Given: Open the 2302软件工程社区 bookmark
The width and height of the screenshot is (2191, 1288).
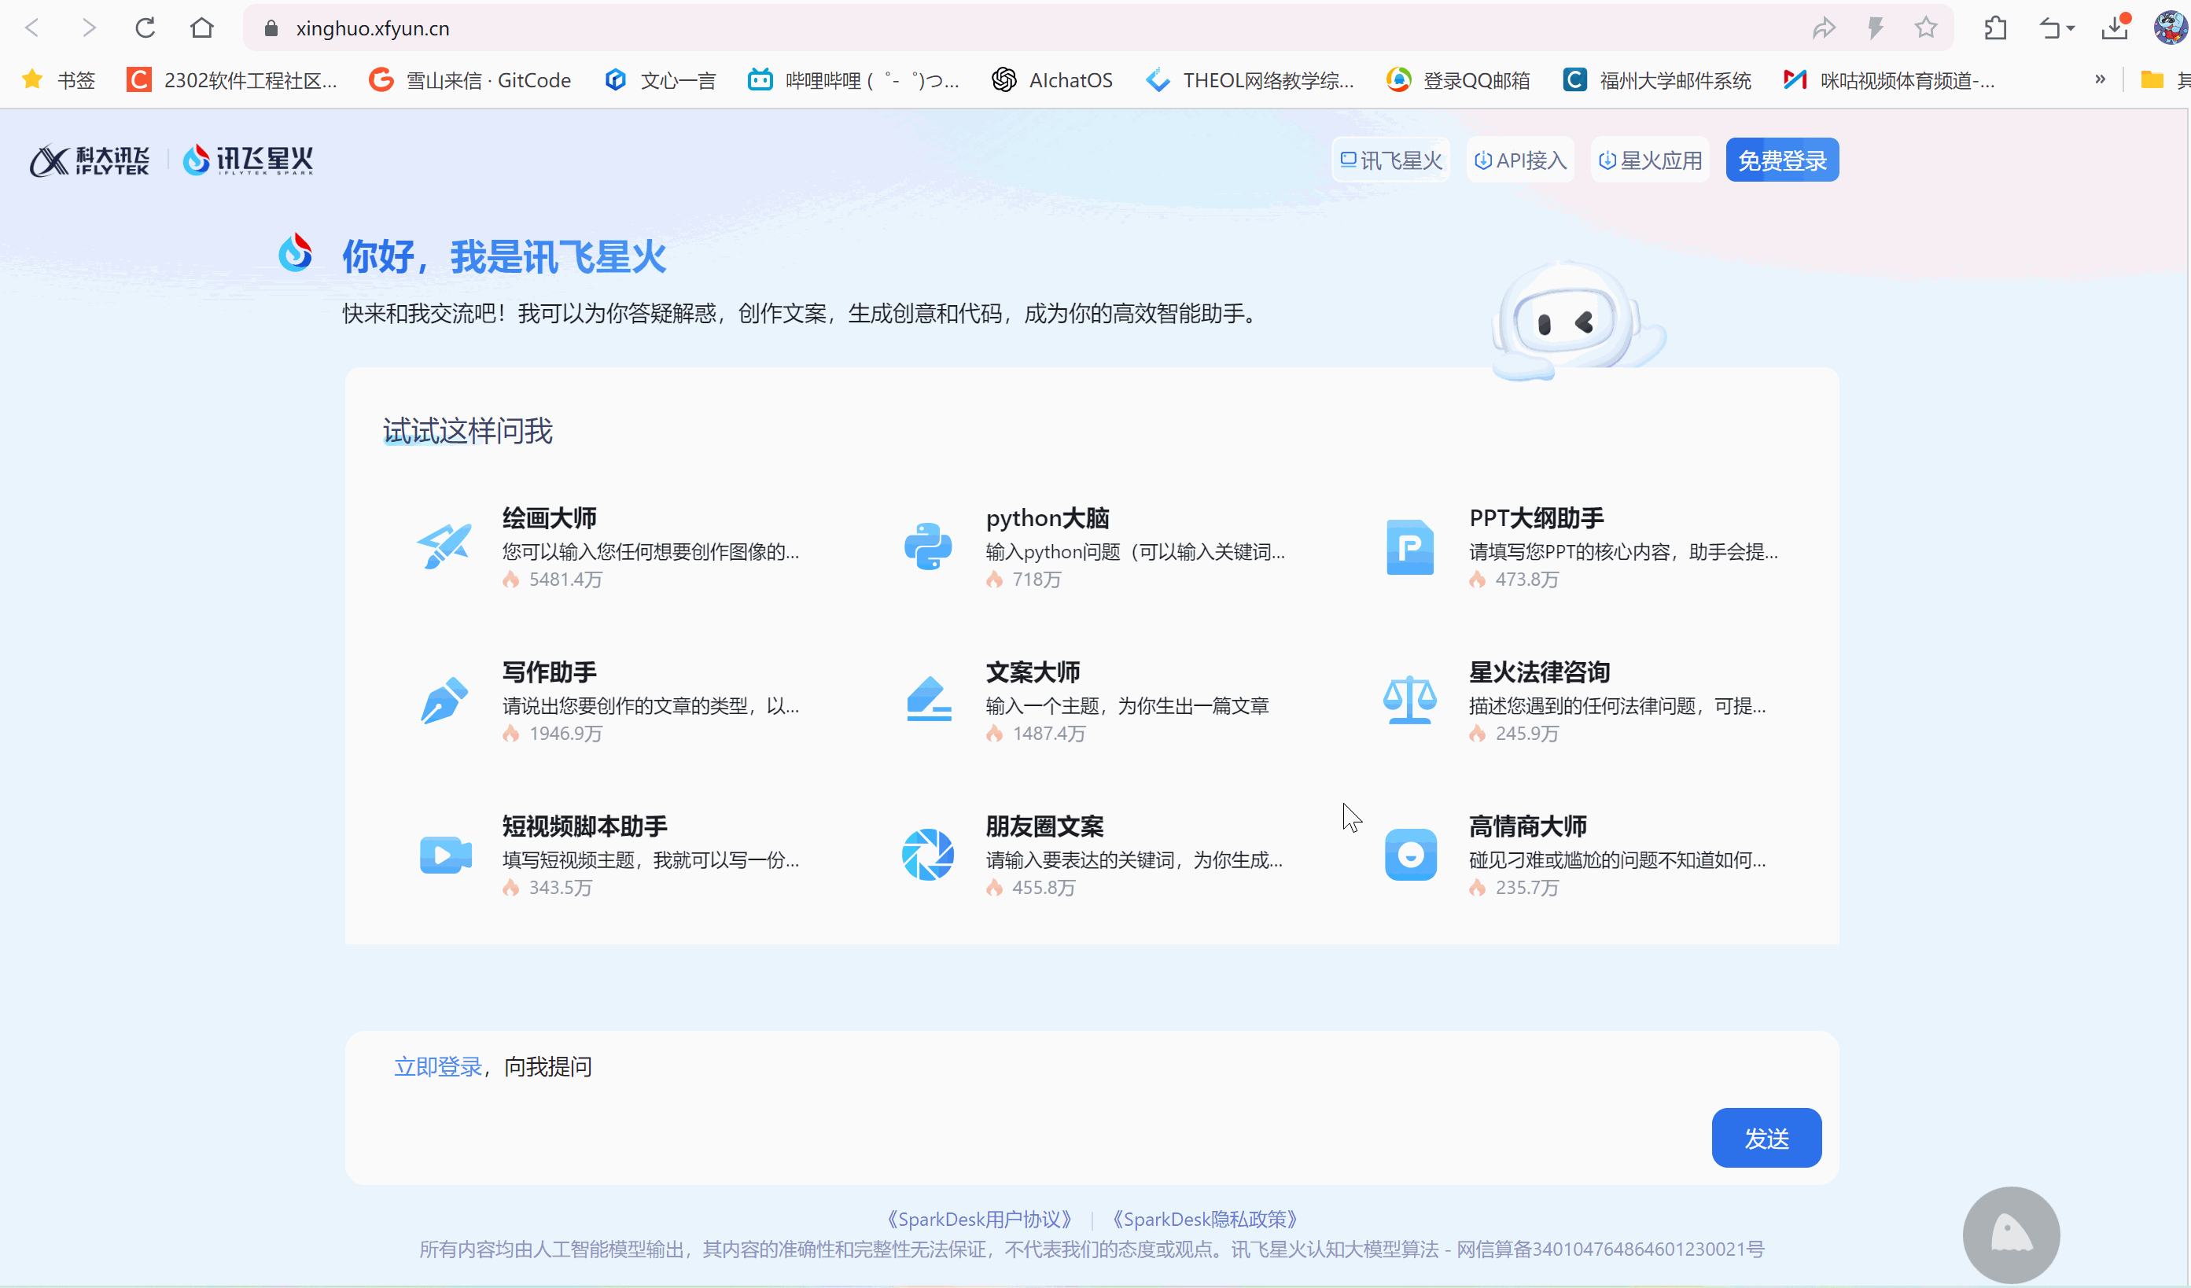Looking at the screenshot, I should click(232, 80).
